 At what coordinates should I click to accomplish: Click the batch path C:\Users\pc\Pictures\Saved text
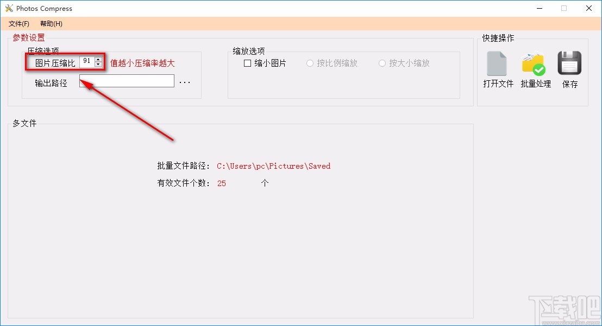273,166
